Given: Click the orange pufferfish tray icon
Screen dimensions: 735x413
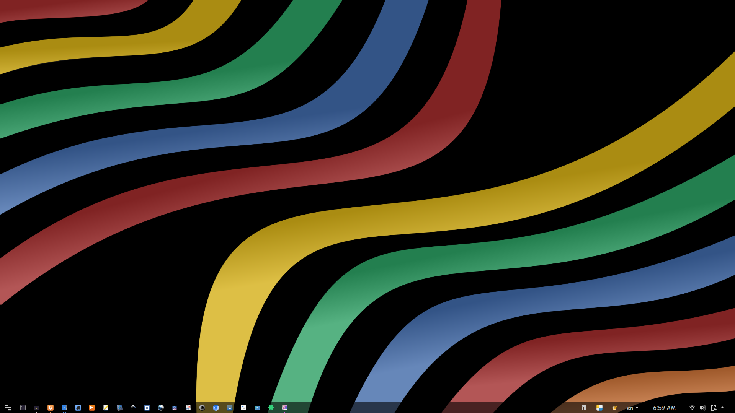Looking at the screenshot, I should pyautogui.click(x=614, y=408).
